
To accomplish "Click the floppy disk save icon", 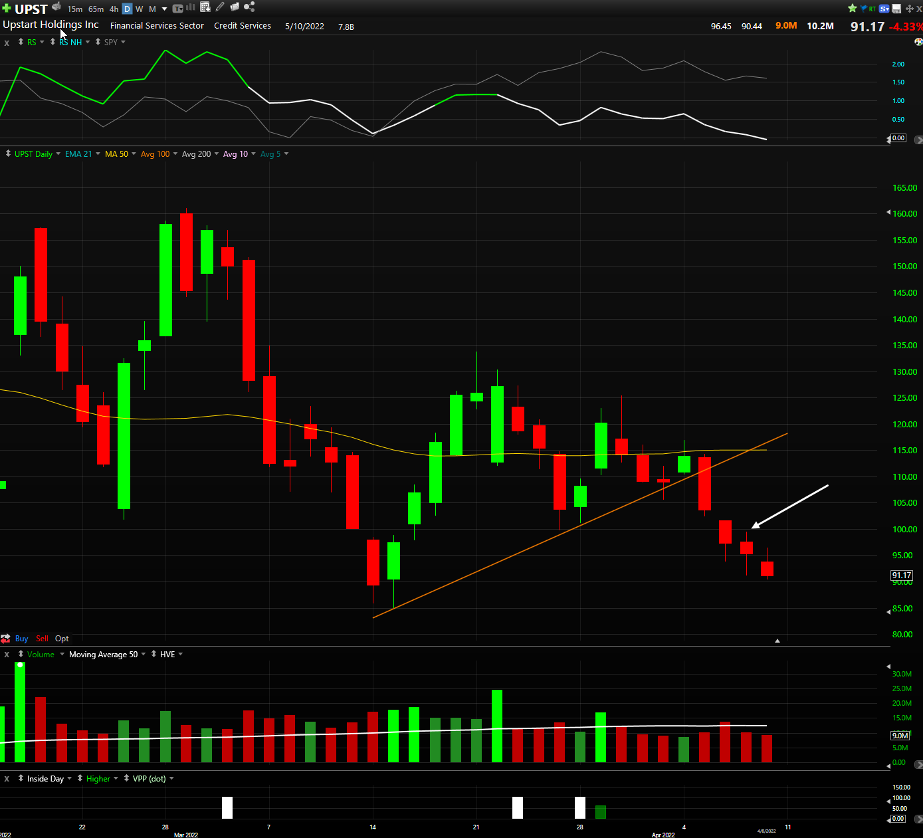I will pyautogui.click(x=896, y=9).
